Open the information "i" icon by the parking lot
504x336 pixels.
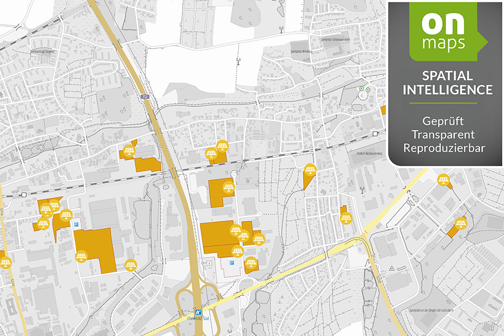(x=208, y=263)
